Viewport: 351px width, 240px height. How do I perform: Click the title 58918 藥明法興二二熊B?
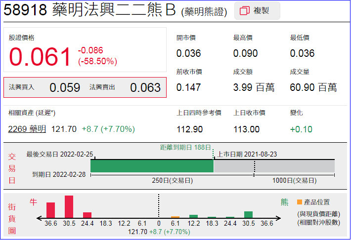click(89, 10)
